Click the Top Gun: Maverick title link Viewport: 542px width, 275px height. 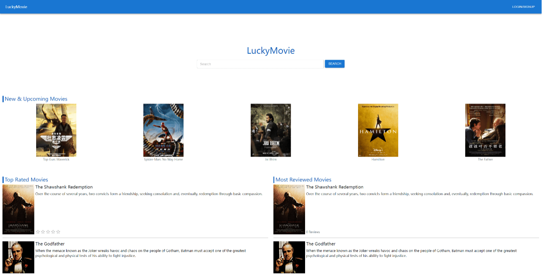(56, 159)
